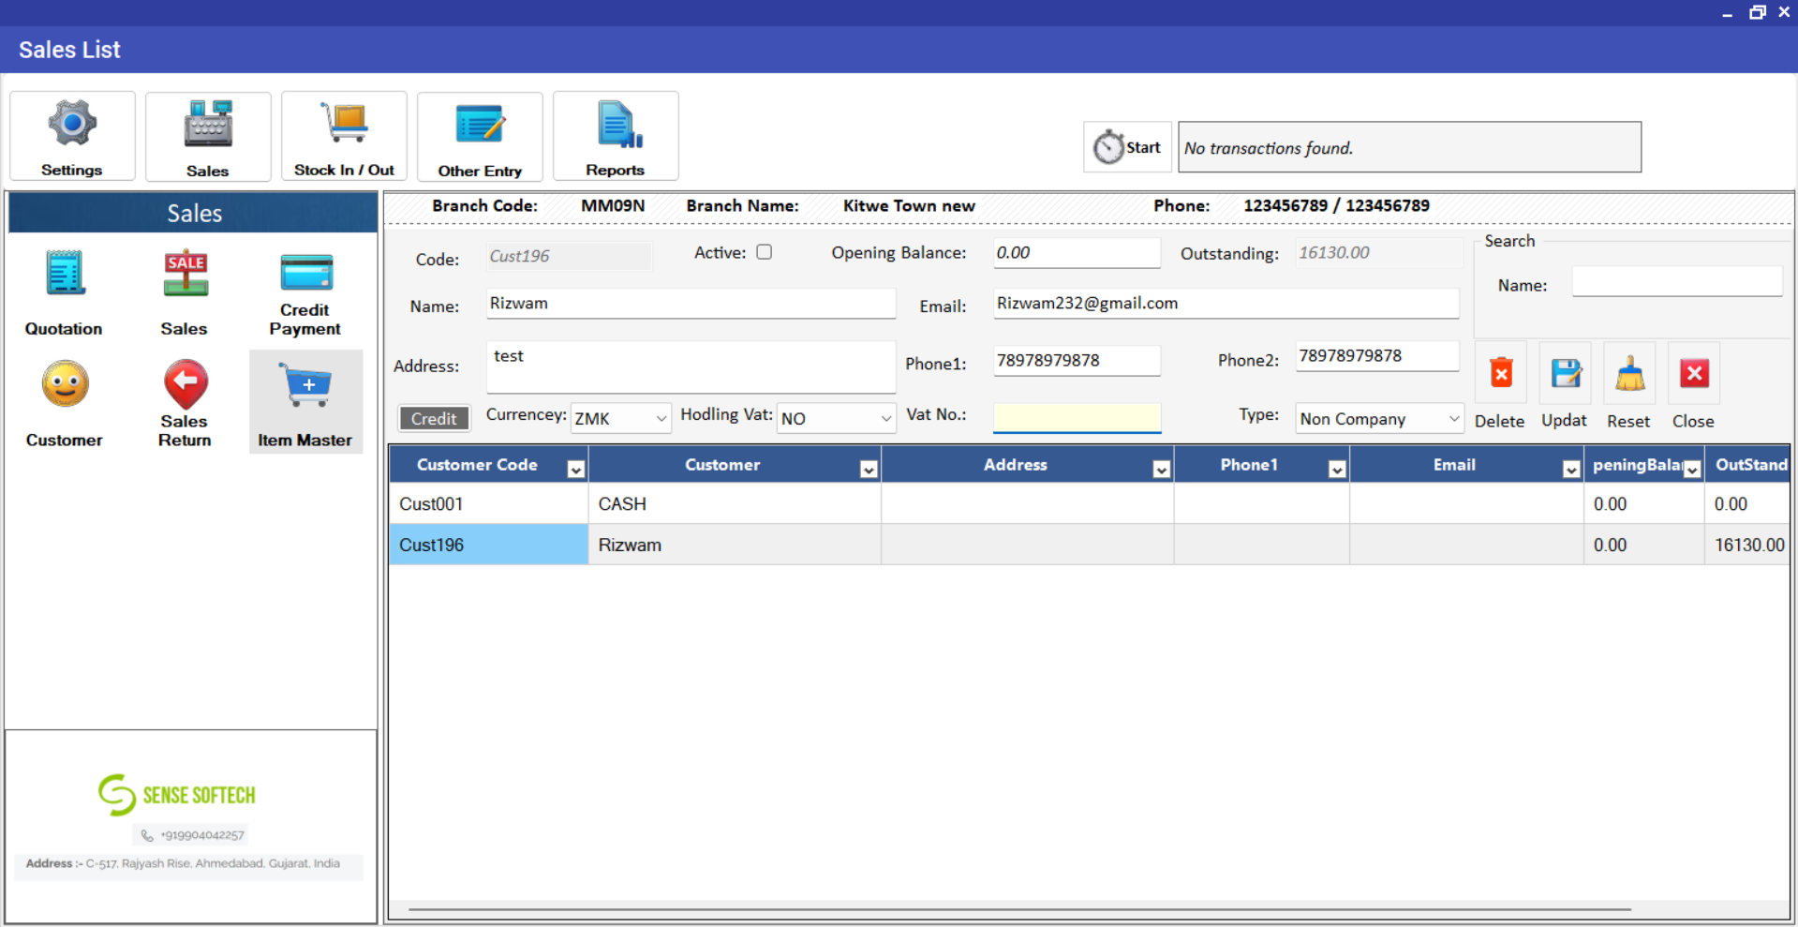
Task: Select the Cust001 row code cell
Action: [x=488, y=503]
